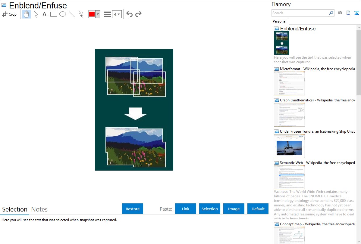Open the Under Frozen Tundra snapshot thumbnail

click(289, 146)
